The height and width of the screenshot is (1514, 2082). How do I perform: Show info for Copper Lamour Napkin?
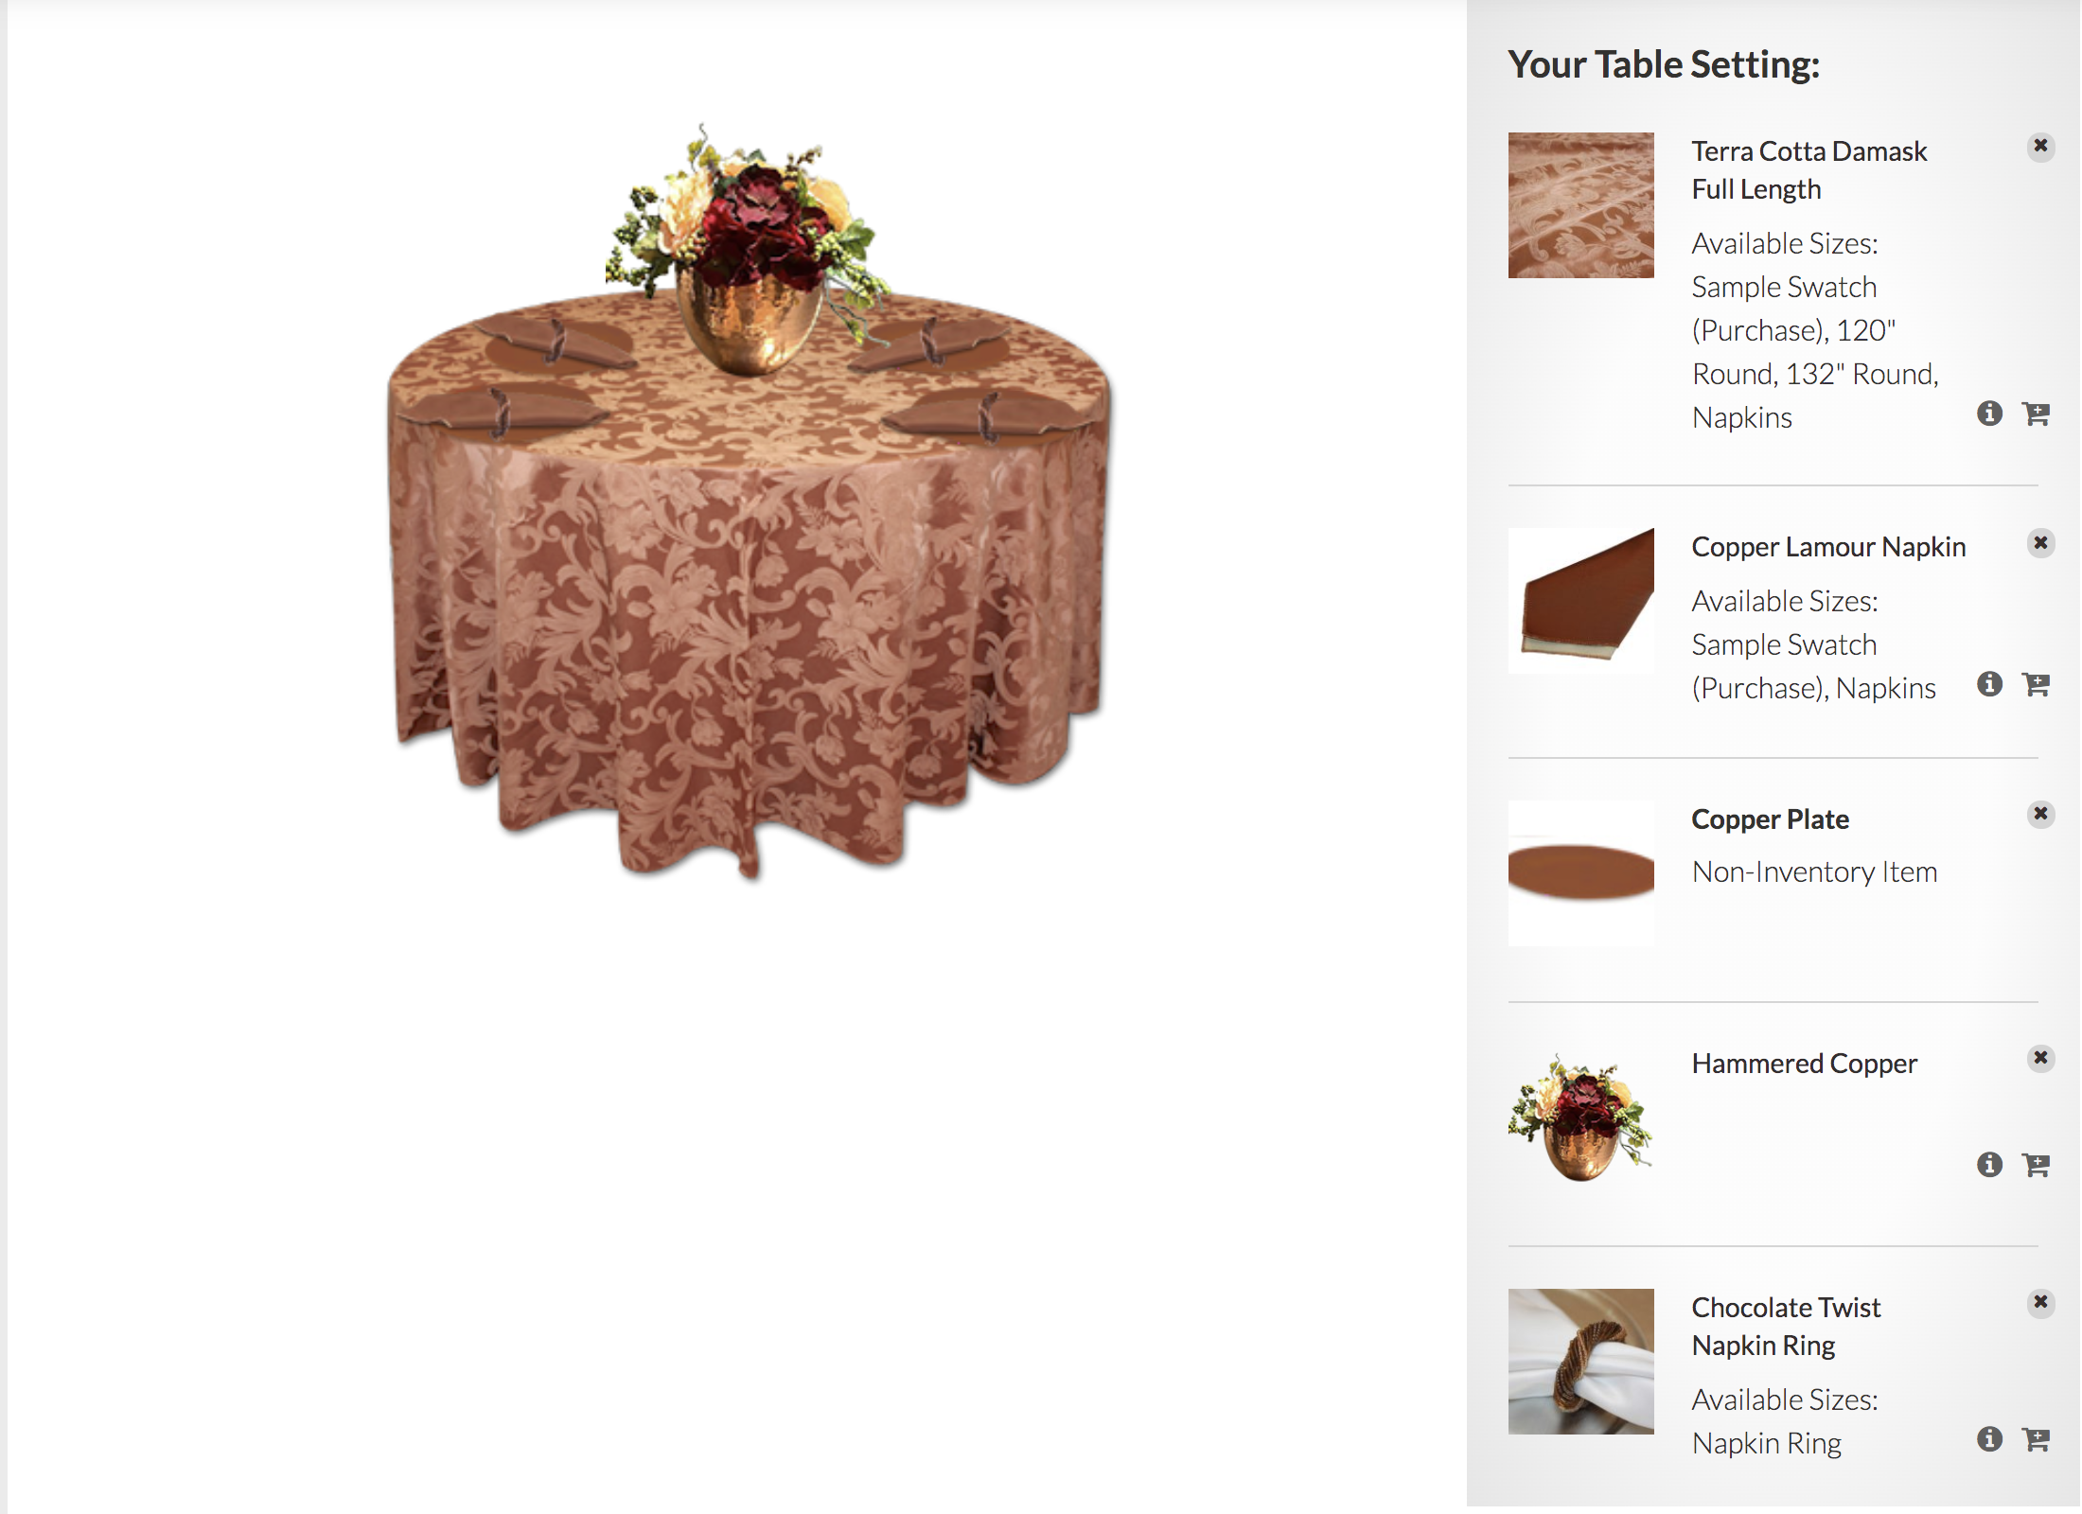tap(1989, 684)
